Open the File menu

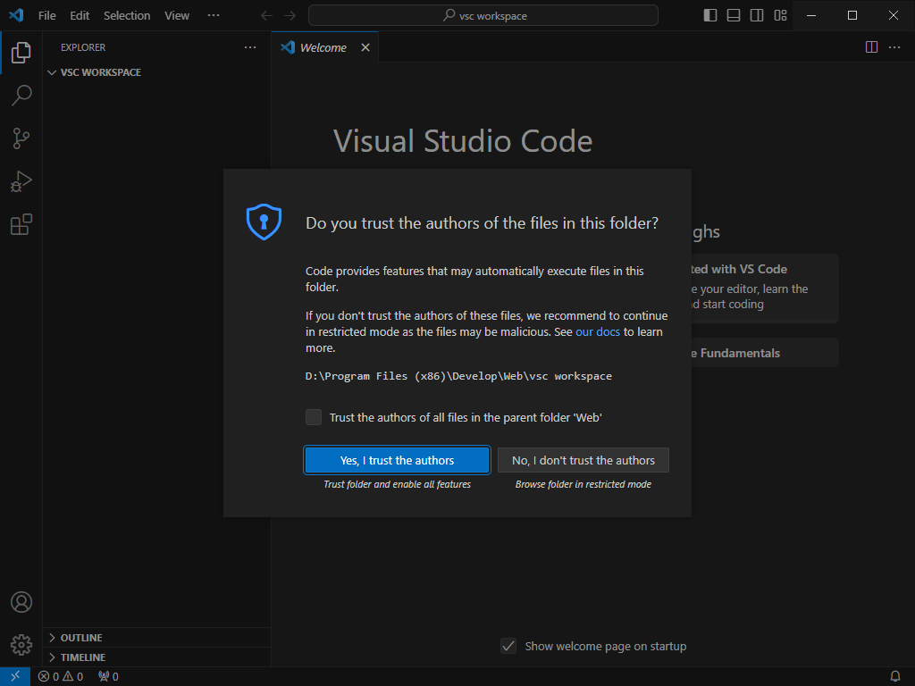47,16
